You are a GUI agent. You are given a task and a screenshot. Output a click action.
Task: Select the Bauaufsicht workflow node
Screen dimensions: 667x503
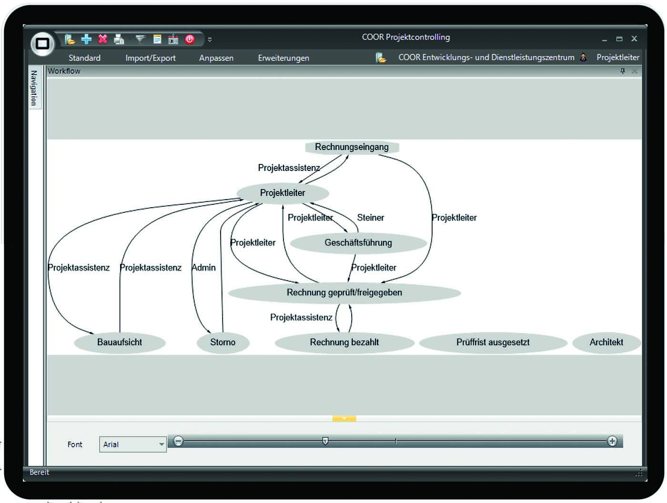click(x=120, y=342)
